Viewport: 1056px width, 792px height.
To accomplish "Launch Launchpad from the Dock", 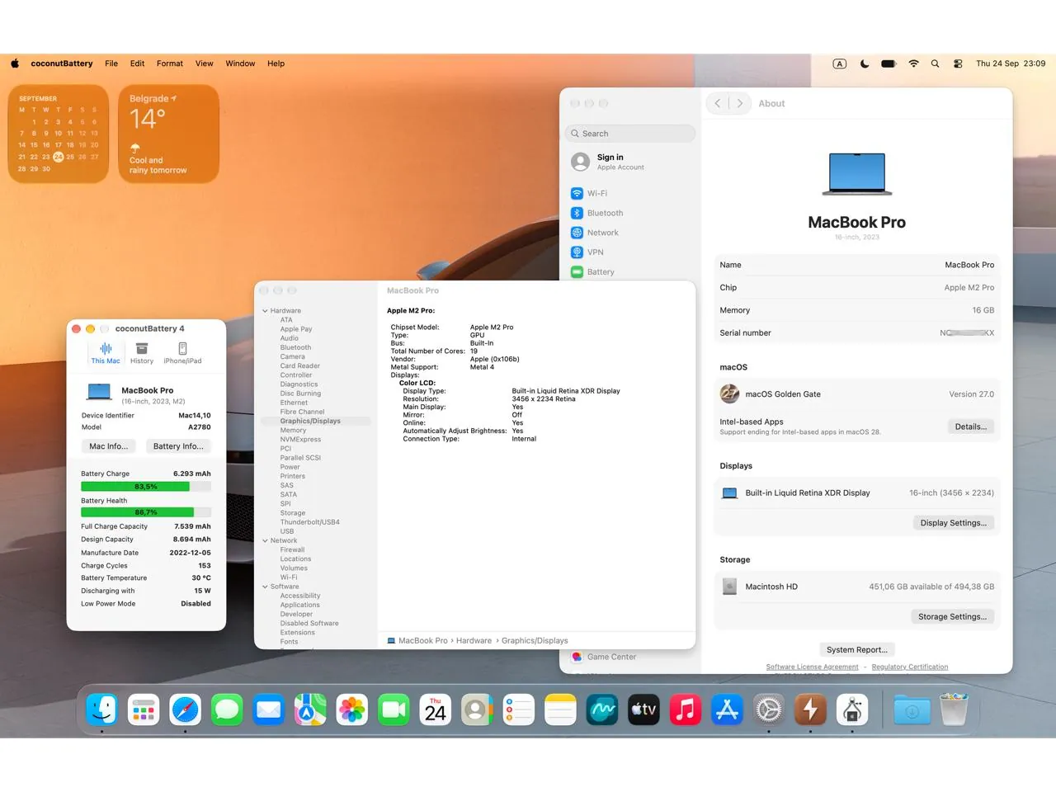I will (x=144, y=709).
